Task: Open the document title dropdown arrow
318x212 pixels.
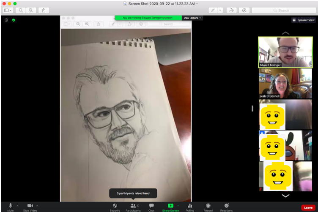Action: (197, 4)
